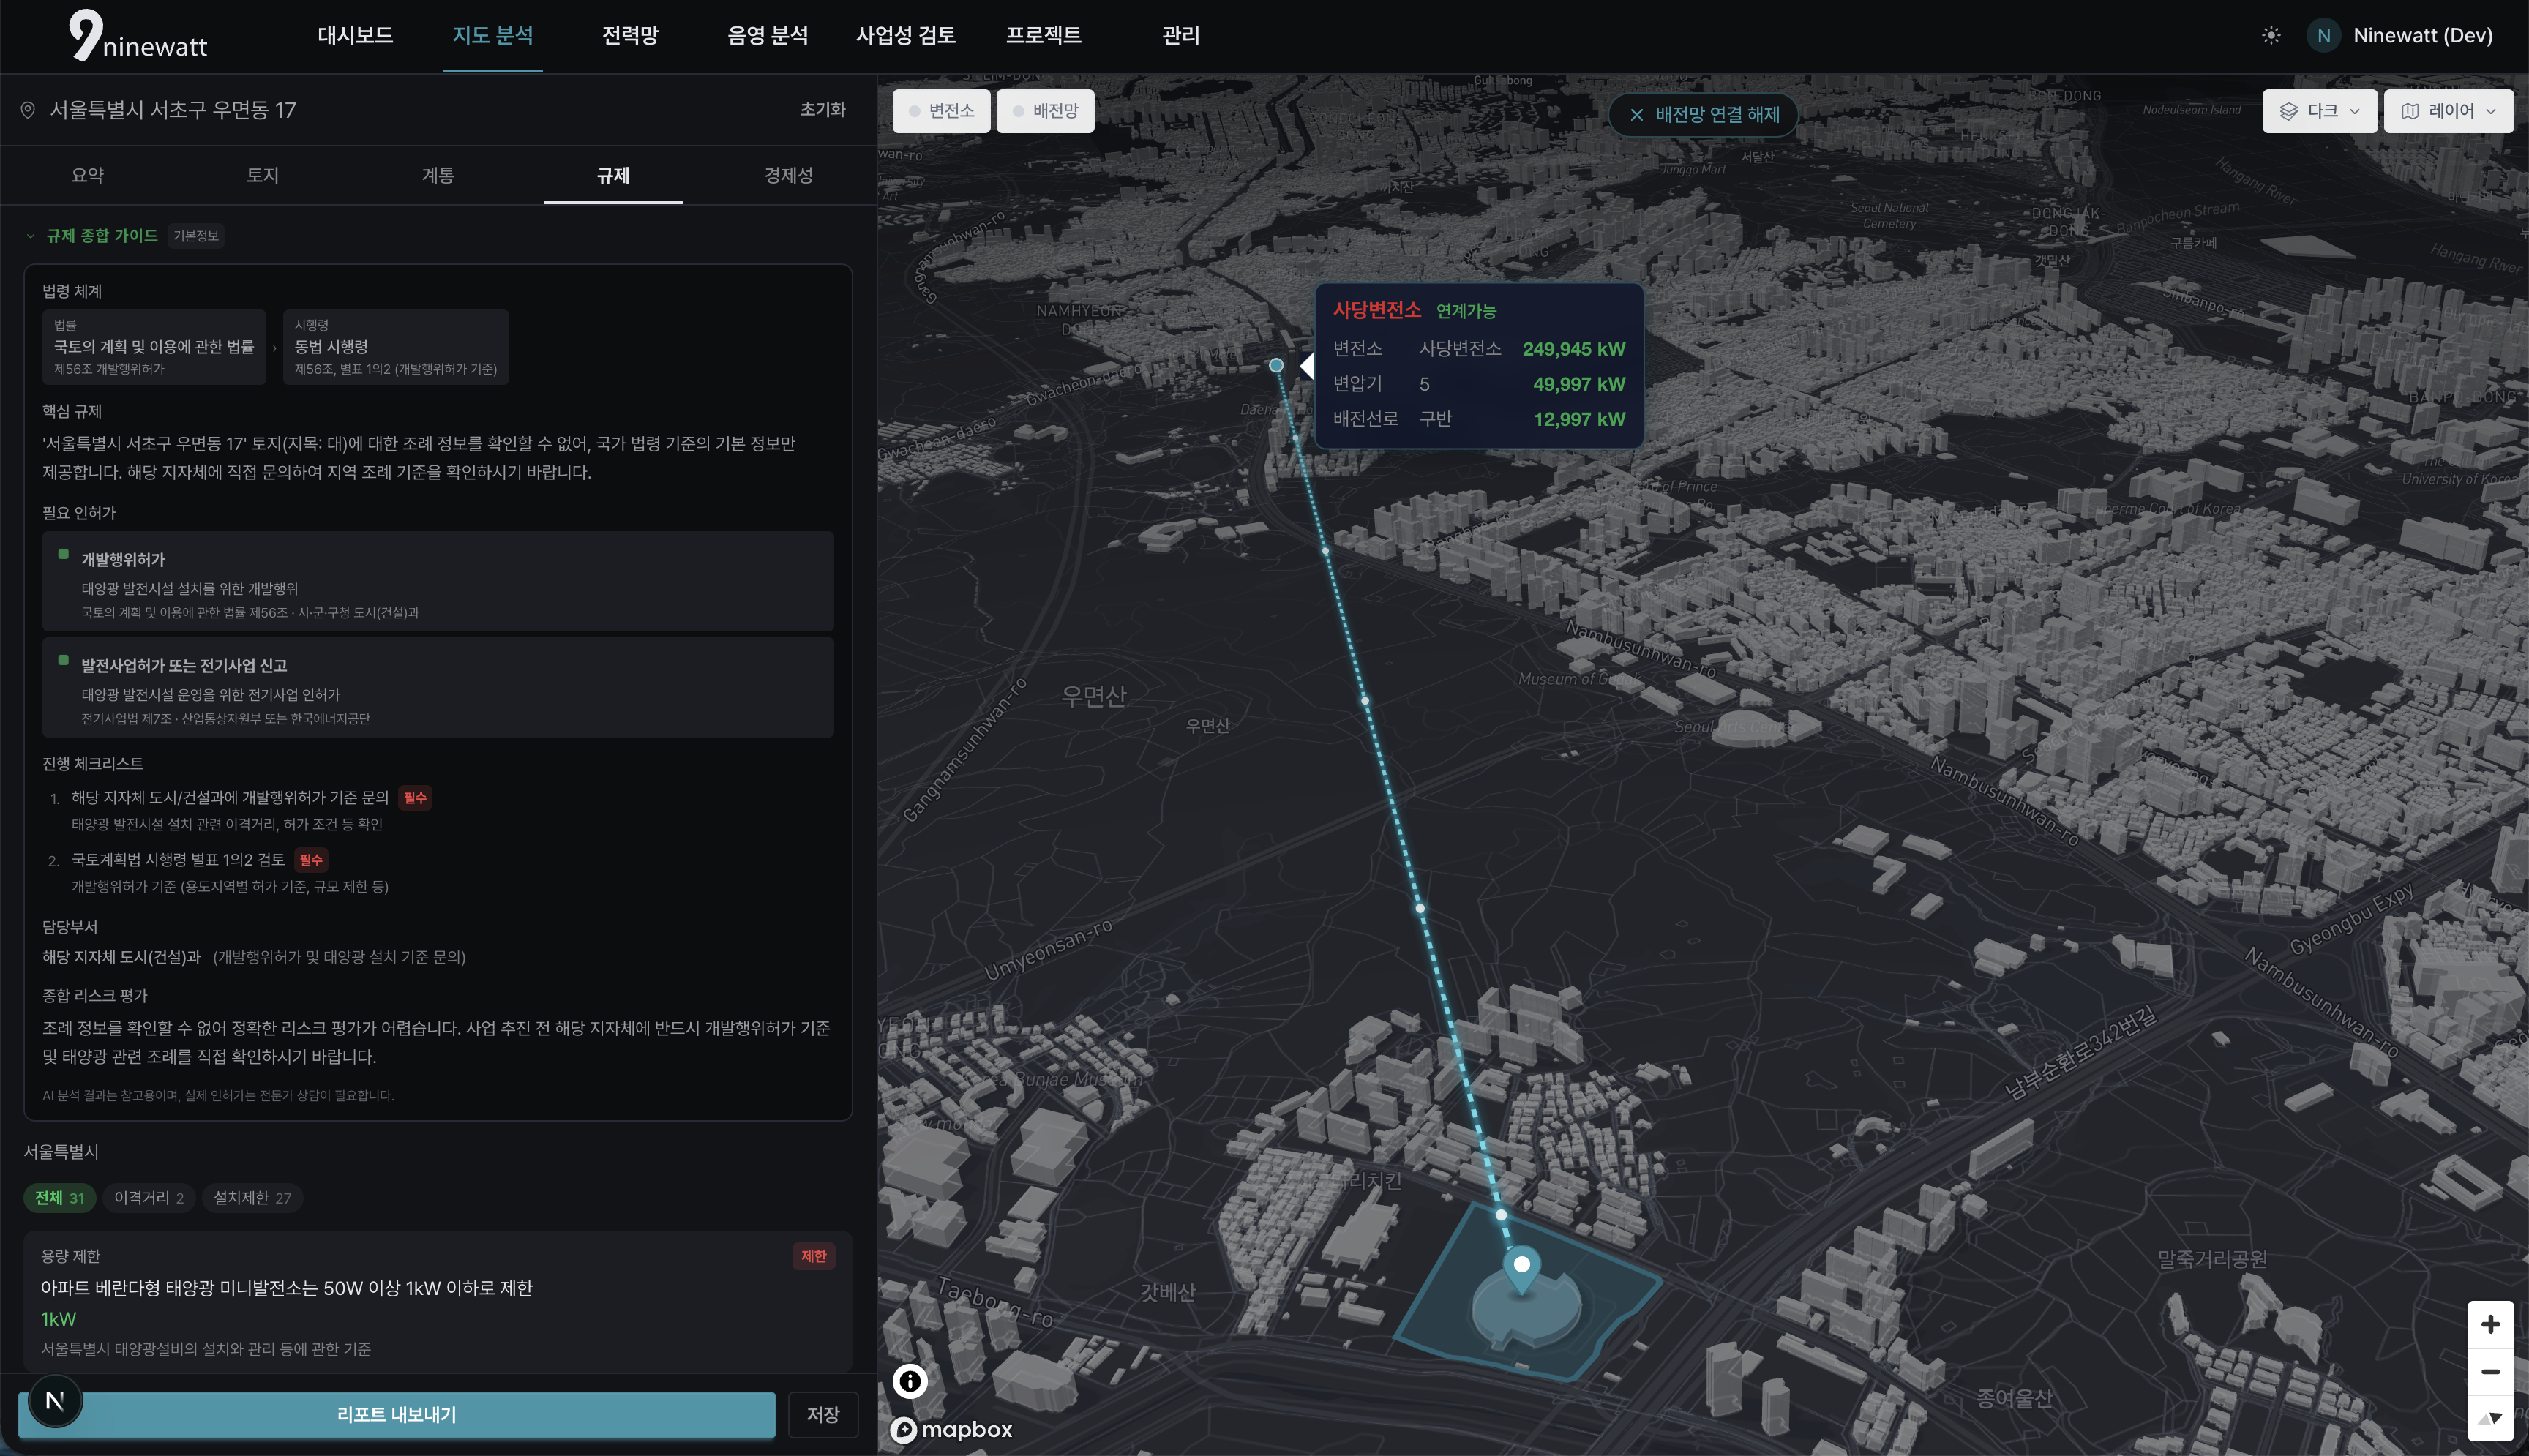The height and width of the screenshot is (1456, 2529).
Task: Click checklist item 국토계획법 시행령 별표 1의2 검토
Action: click(178, 860)
